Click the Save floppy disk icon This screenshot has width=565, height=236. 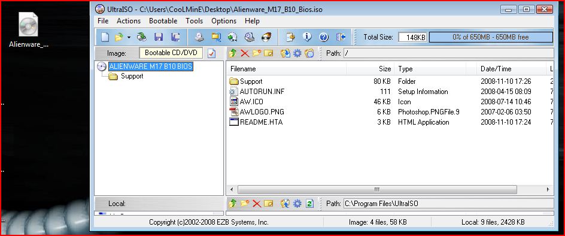pos(159,37)
